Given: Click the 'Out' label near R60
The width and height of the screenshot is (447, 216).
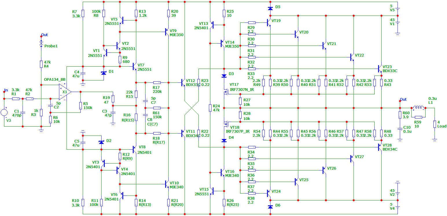Looking at the screenshot, I should [x=403, y=99].
